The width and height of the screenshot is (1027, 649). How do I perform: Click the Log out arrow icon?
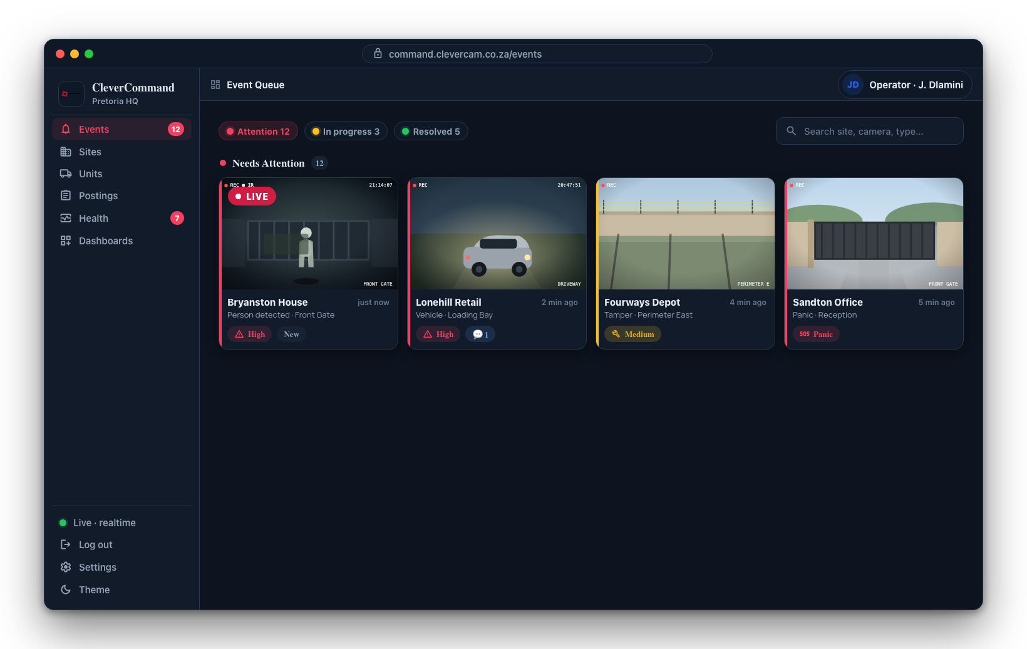(66, 544)
